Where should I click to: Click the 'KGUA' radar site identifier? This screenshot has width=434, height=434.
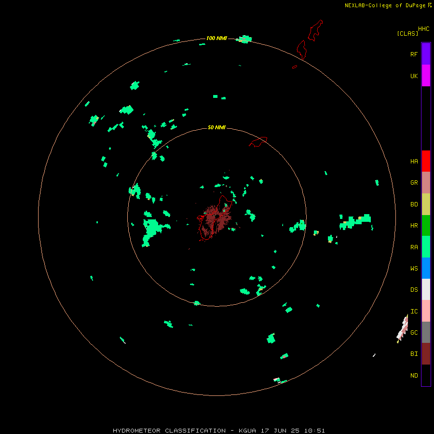(x=247, y=431)
